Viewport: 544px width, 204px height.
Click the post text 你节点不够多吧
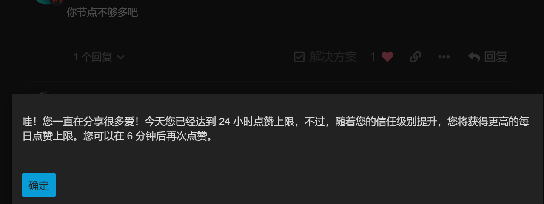tap(102, 12)
